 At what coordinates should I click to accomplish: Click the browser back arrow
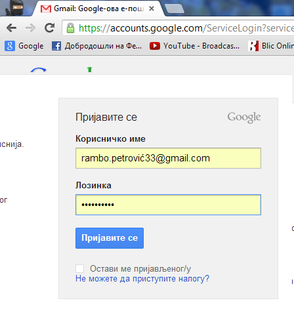tap(11, 28)
